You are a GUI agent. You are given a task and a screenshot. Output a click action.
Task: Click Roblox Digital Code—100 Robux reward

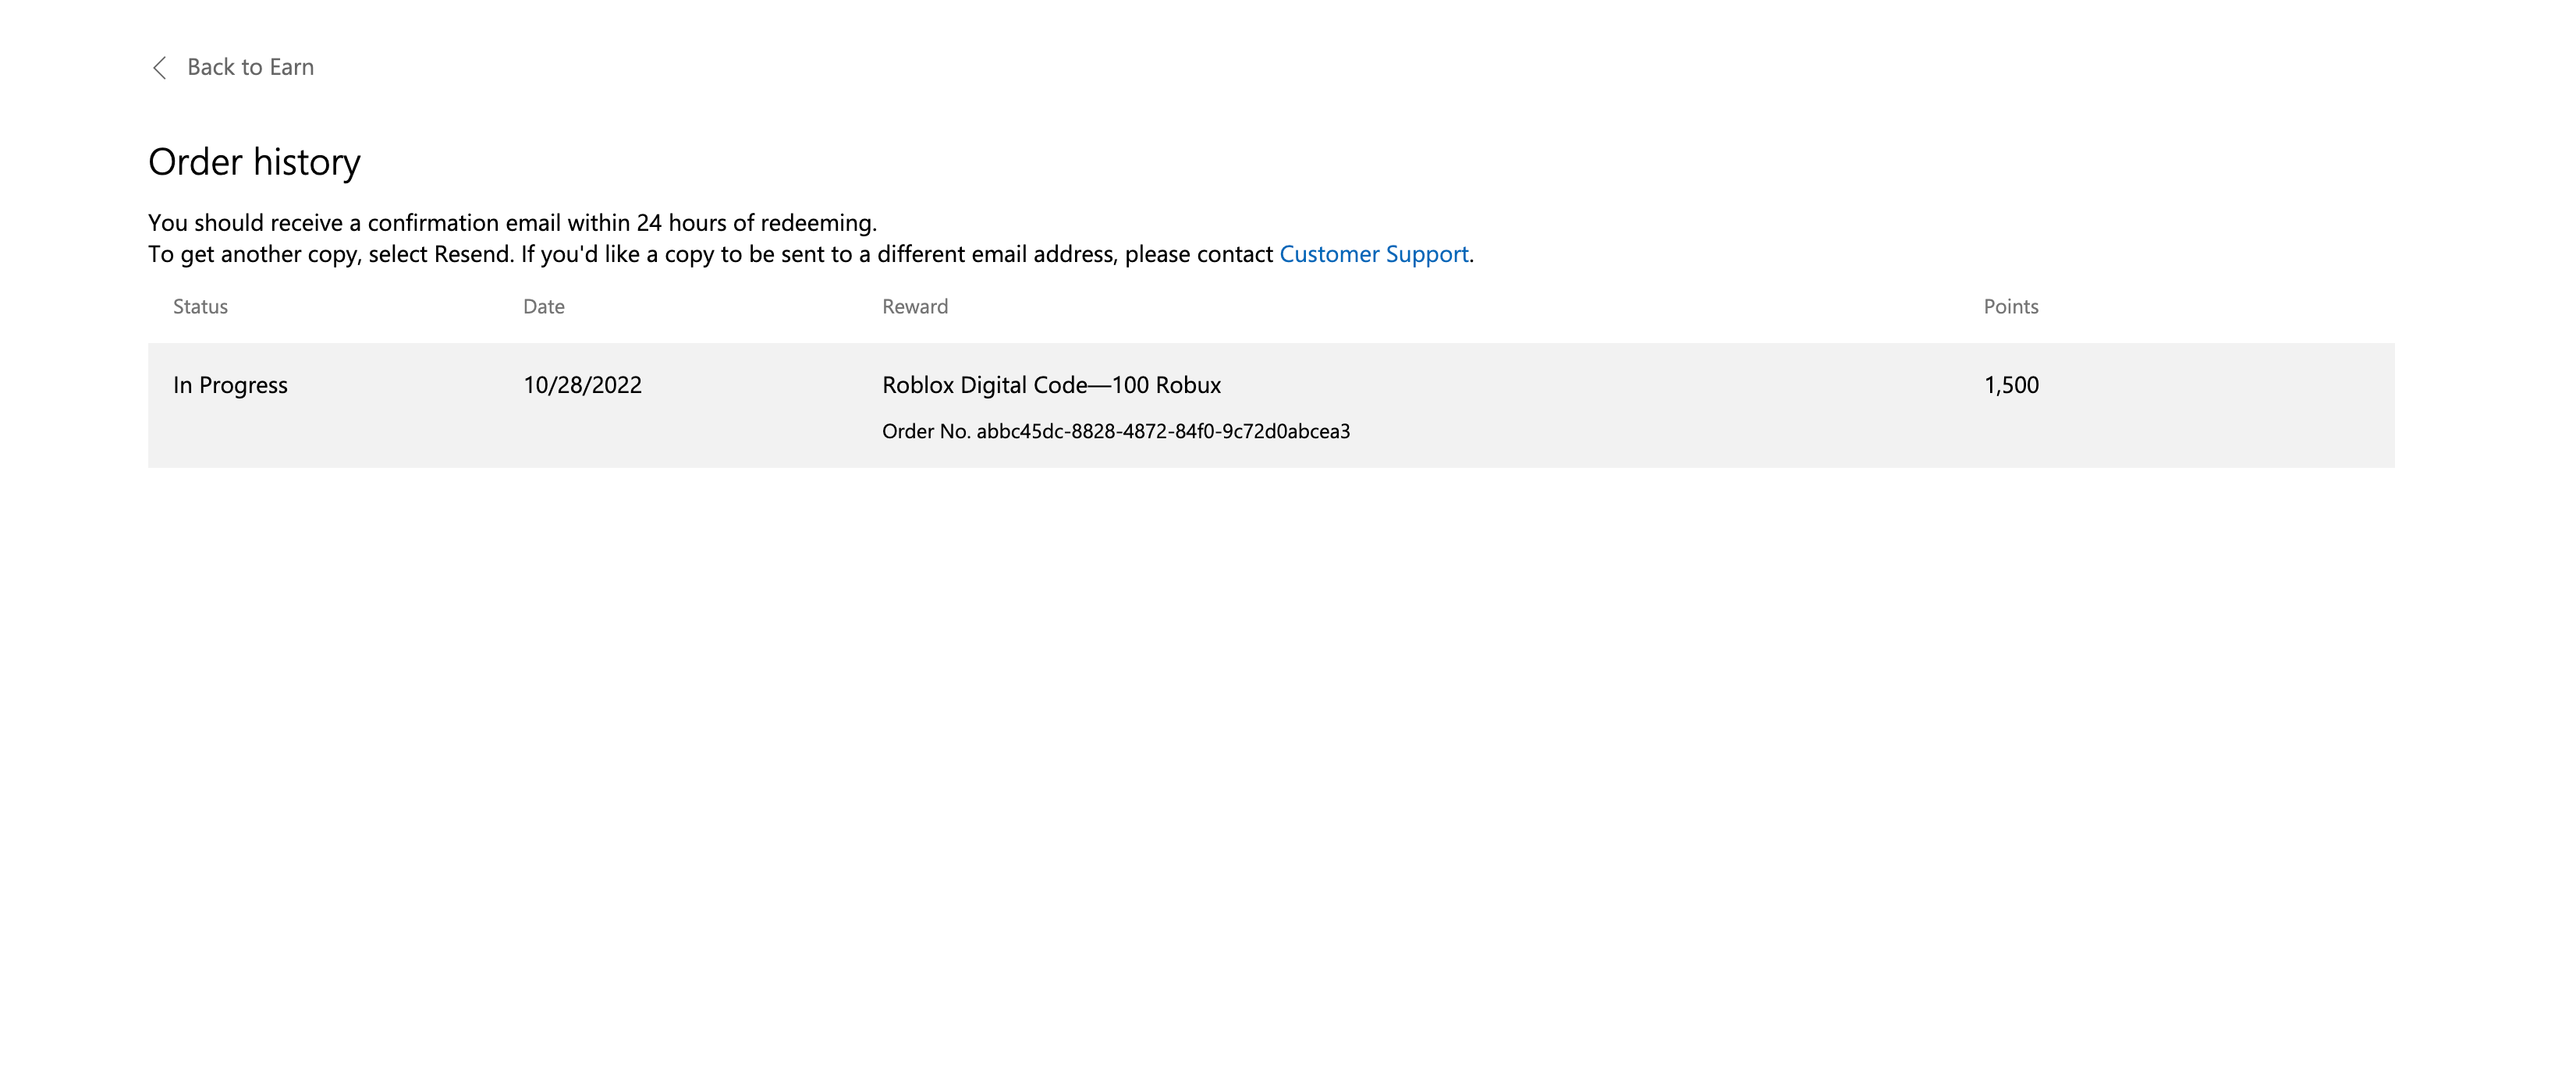(x=1051, y=385)
